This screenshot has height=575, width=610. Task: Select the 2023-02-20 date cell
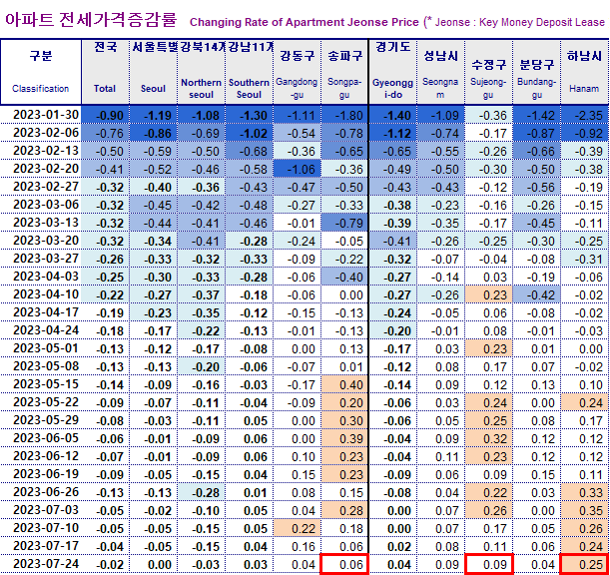pyautogui.click(x=41, y=169)
